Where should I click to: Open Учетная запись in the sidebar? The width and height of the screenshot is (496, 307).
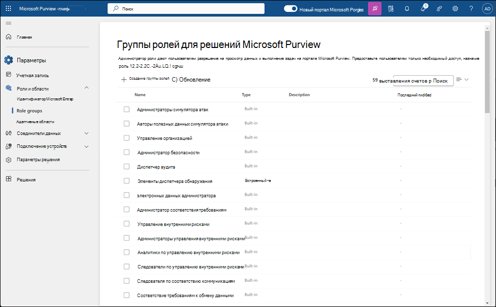33,76
